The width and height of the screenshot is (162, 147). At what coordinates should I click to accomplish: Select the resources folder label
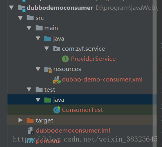[67, 69]
